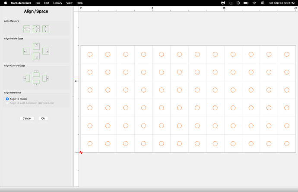Open the View menu
298x192 pixels.
pos(70,3)
